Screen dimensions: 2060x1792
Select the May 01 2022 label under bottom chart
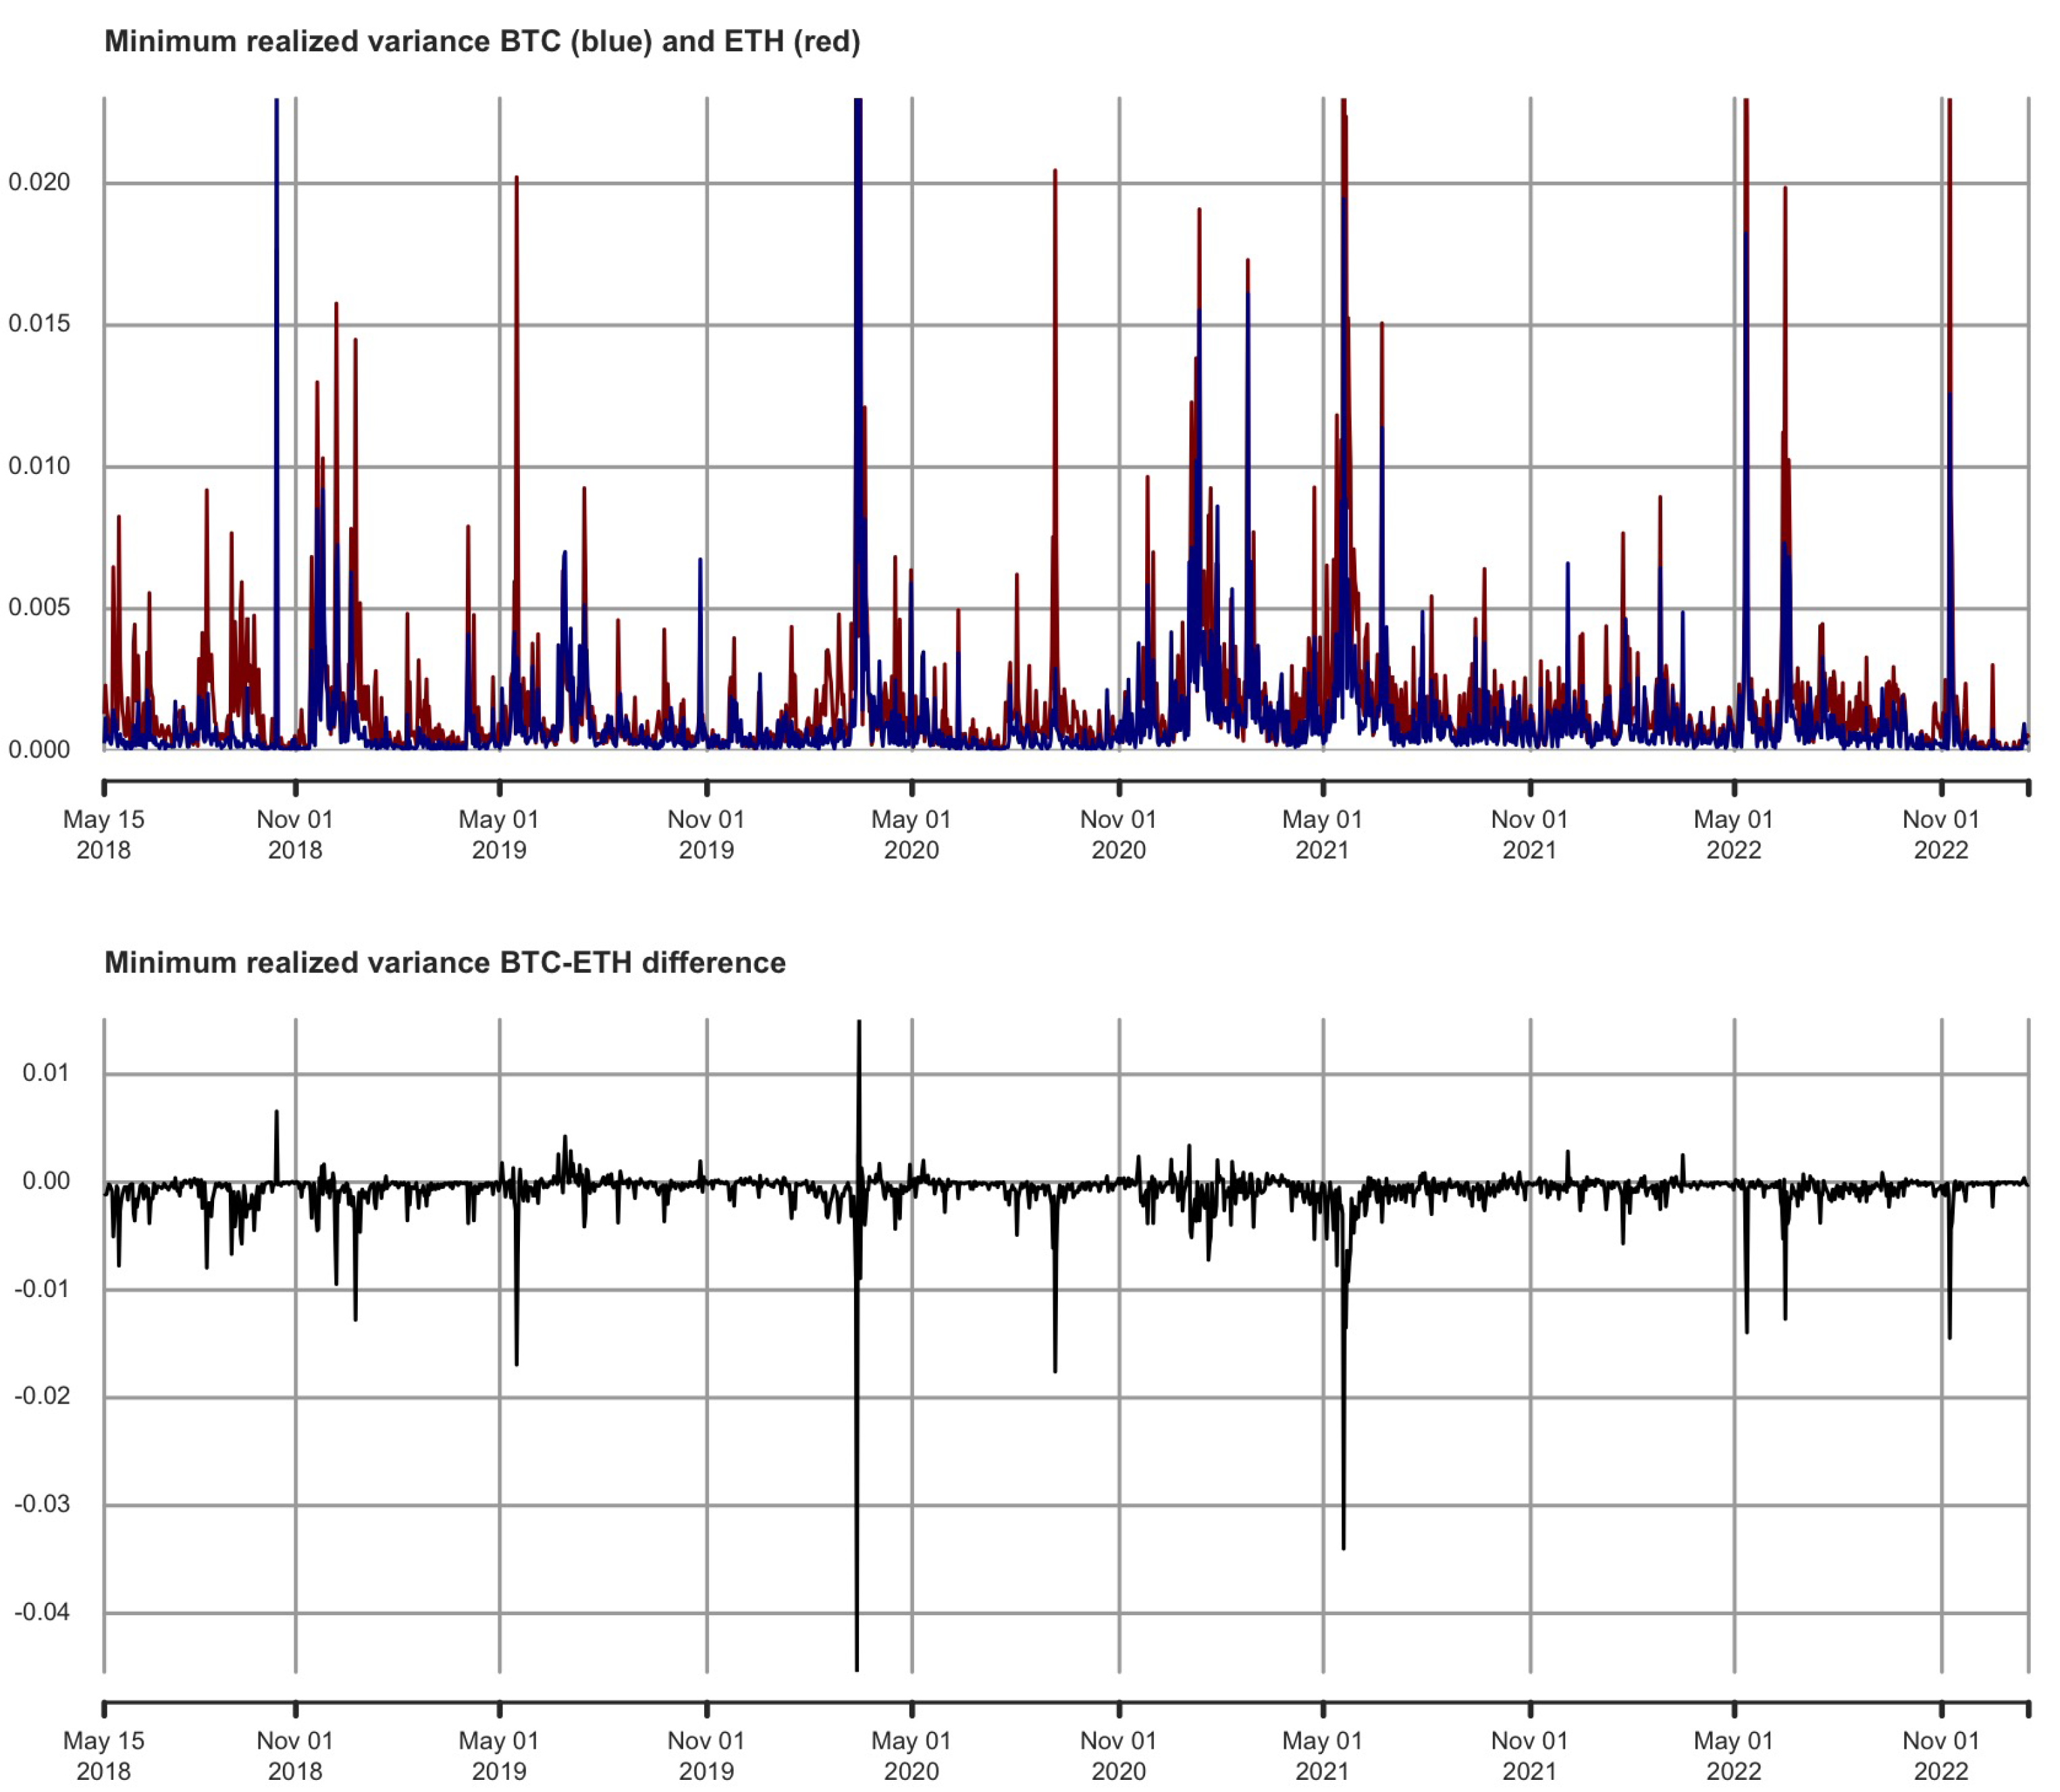point(1733,1756)
